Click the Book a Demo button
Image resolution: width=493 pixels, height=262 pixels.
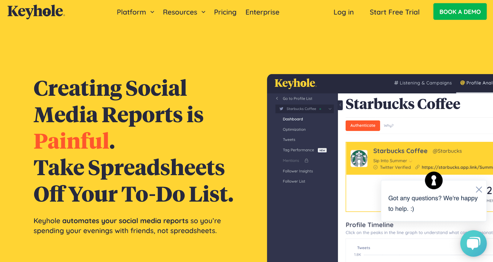pyautogui.click(x=460, y=12)
